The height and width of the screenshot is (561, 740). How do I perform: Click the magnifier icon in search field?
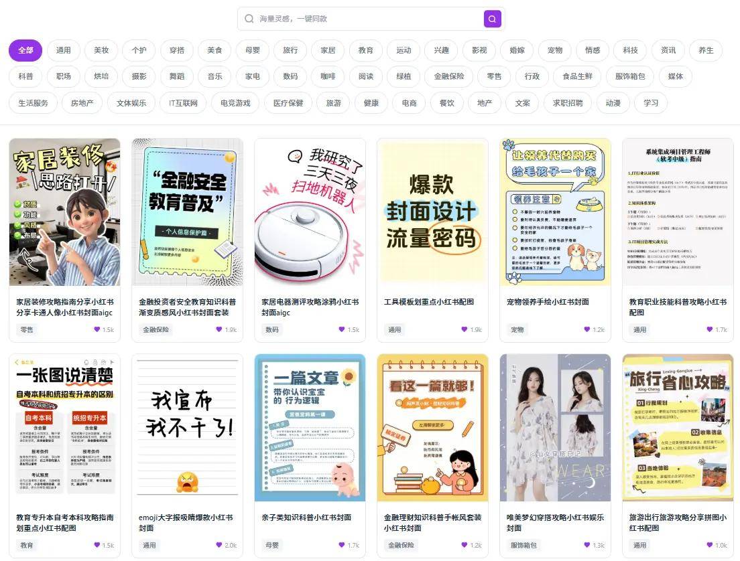pos(249,19)
